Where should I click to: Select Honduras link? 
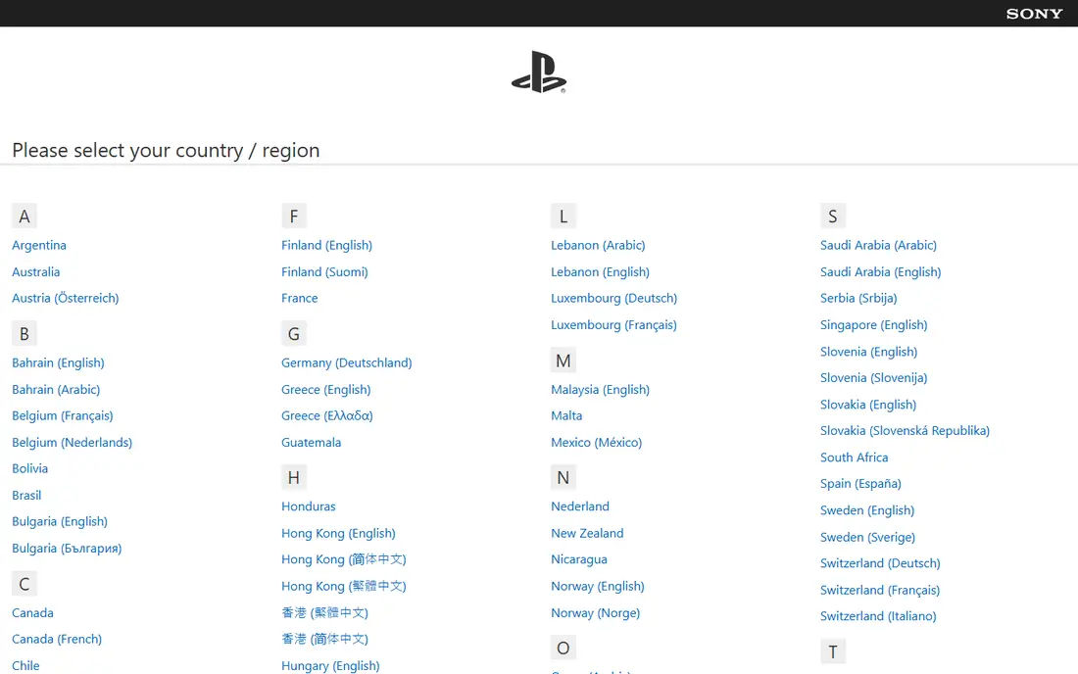(309, 506)
